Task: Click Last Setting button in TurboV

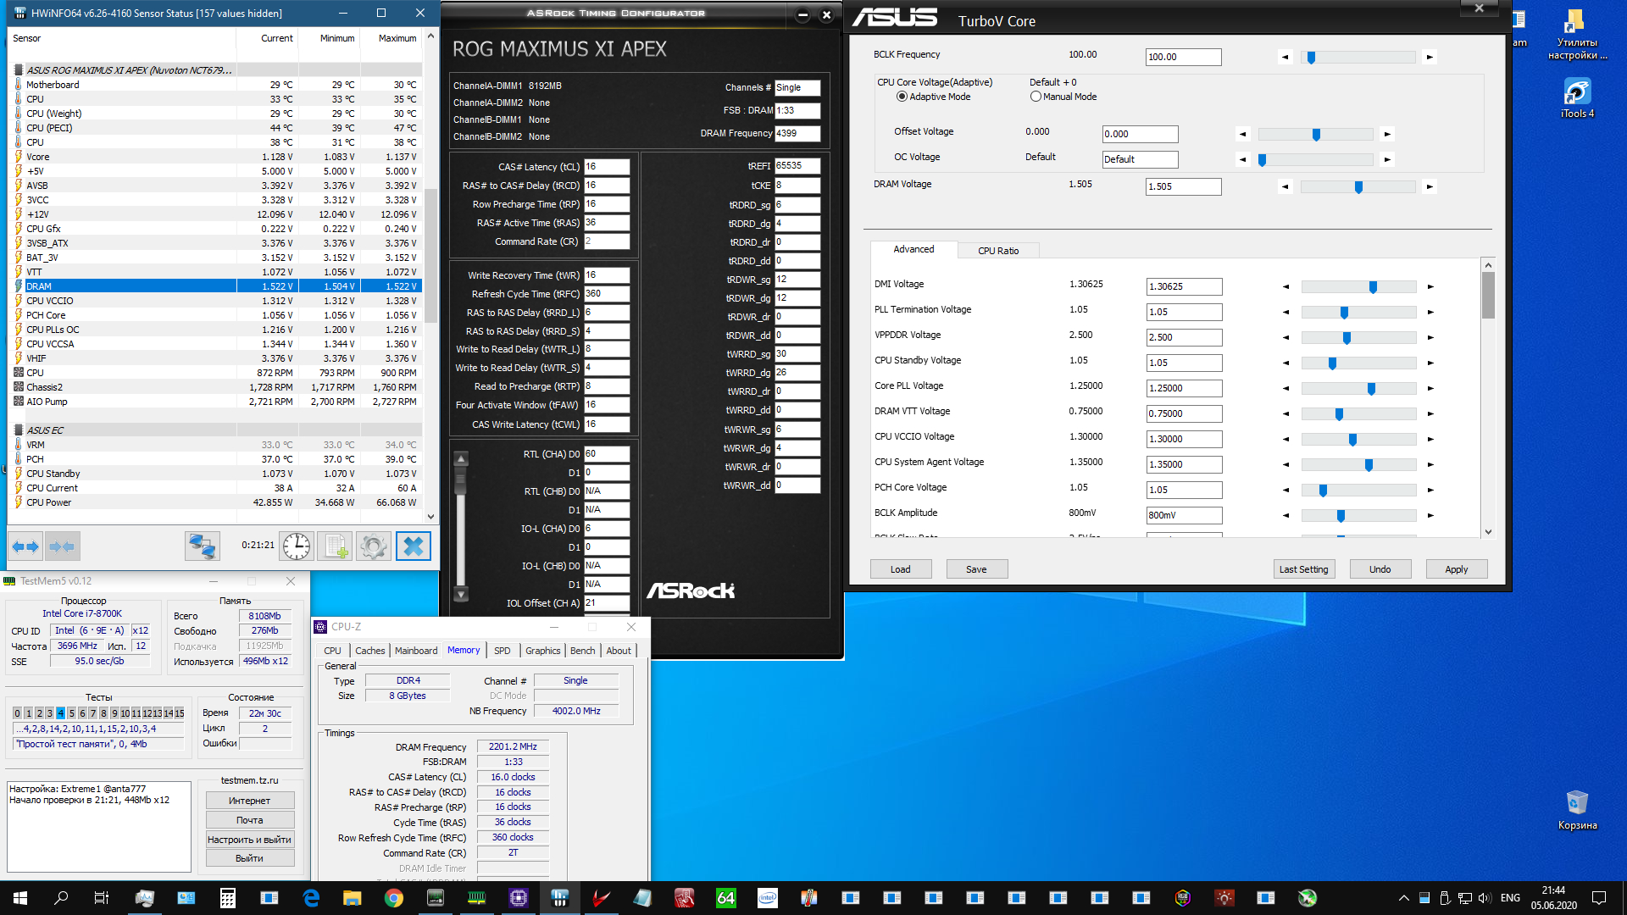Action: pyautogui.click(x=1303, y=569)
